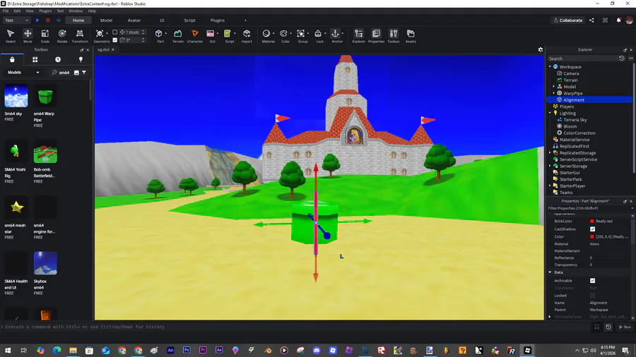This screenshot has height=357, width=636.
Task: Select the sm64 Warp Pipe thumbnail
Action: [x=45, y=97]
